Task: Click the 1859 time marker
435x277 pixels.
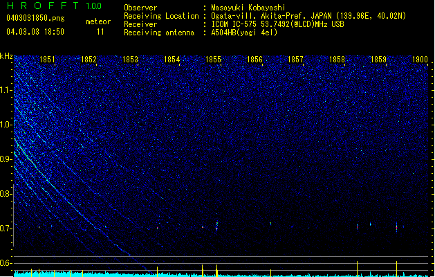Action: click(378, 60)
